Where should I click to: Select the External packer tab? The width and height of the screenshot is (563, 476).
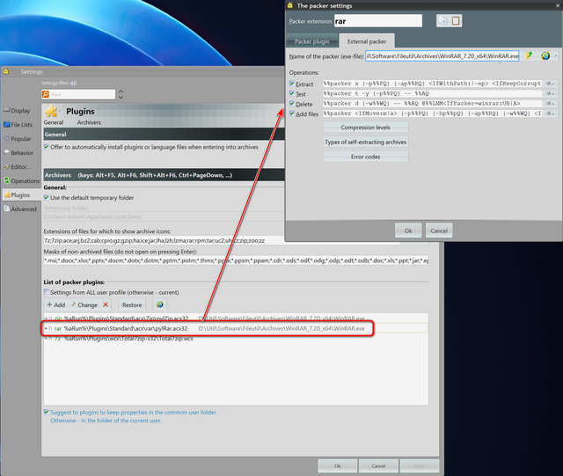point(367,41)
